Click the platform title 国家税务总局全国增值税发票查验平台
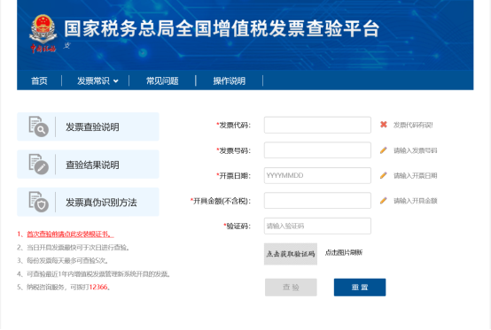The height and width of the screenshot is (330, 491). click(222, 28)
